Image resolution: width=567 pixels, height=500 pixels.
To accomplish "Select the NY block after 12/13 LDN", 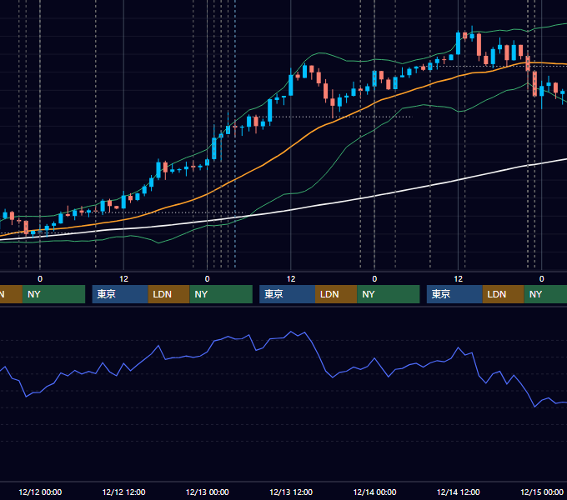I will [389, 294].
